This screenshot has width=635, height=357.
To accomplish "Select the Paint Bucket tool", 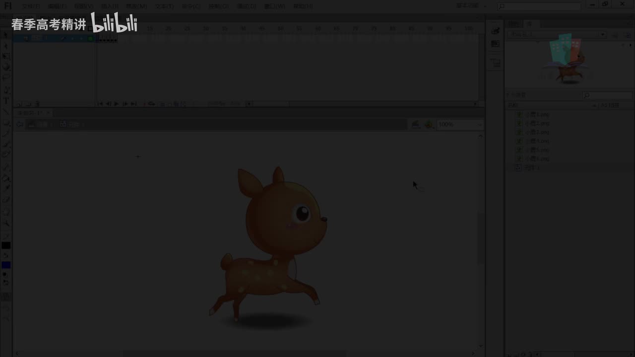I will [6, 178].
